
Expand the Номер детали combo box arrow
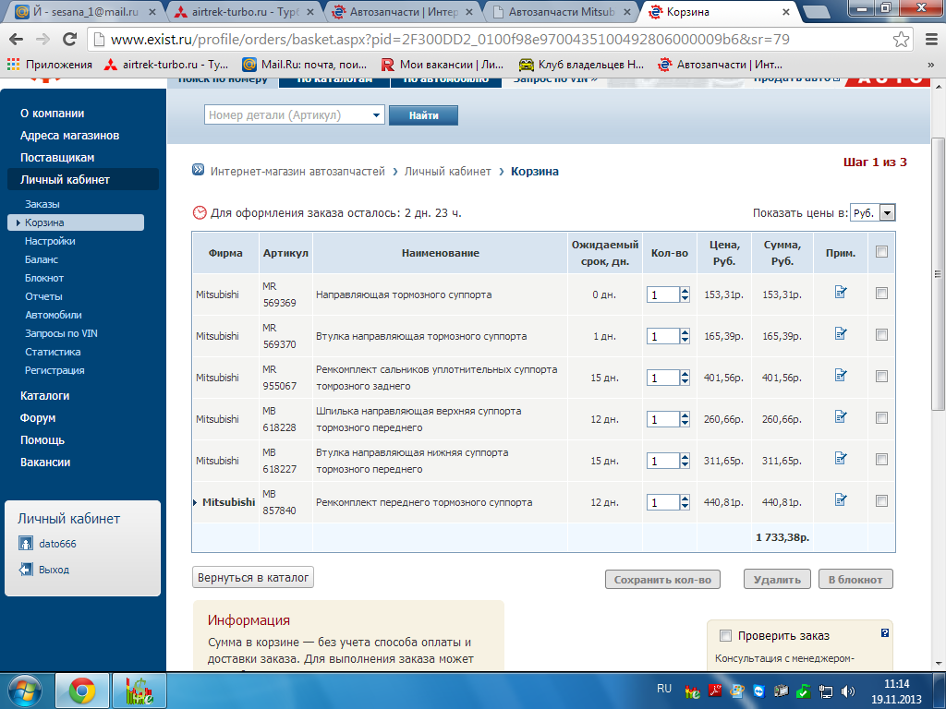[376, 115]
